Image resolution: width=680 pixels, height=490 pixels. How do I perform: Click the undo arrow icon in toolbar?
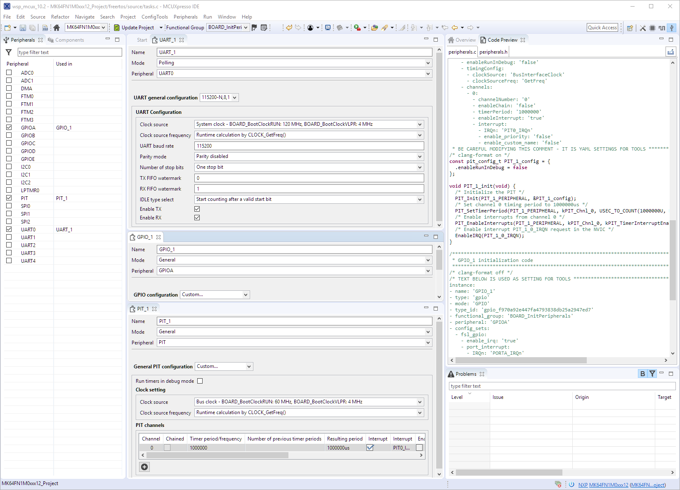289,28
